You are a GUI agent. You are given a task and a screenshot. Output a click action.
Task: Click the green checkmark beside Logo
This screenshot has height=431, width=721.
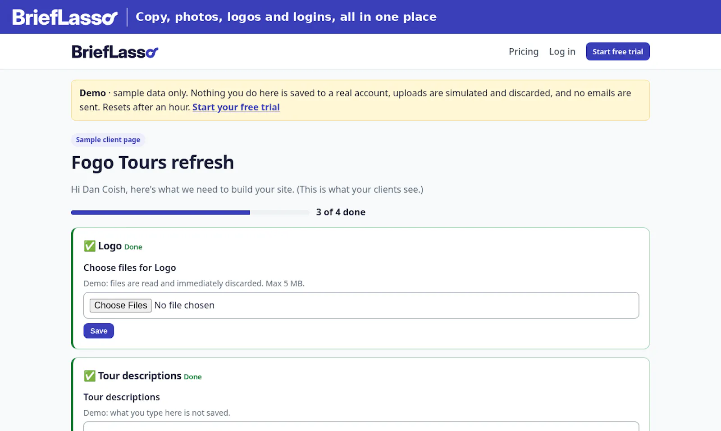pyautogui.click(x=90, y=246)
